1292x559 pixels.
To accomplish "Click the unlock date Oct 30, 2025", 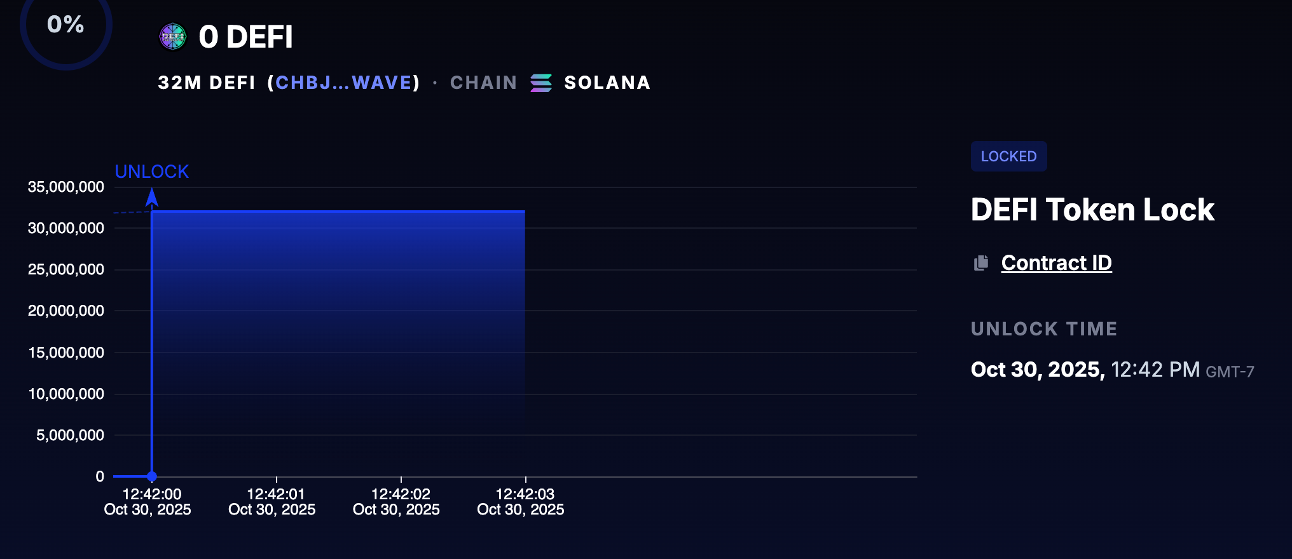I will pos(1038,370).
